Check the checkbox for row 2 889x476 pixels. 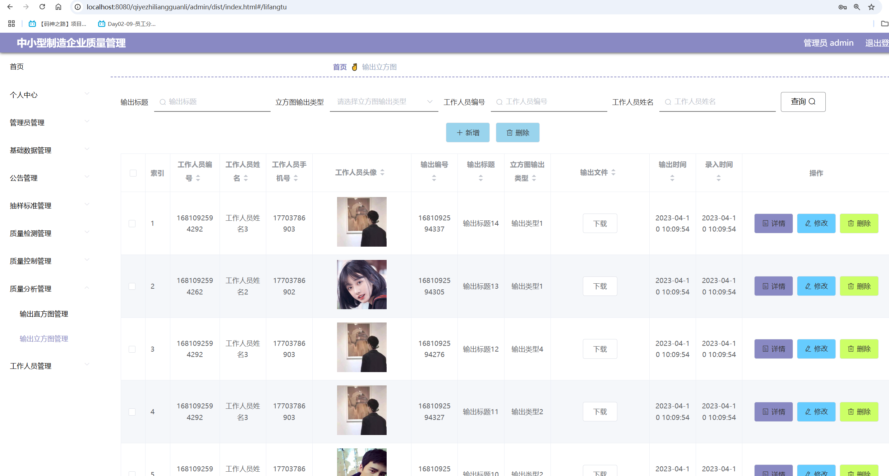(x=132, y=287)
